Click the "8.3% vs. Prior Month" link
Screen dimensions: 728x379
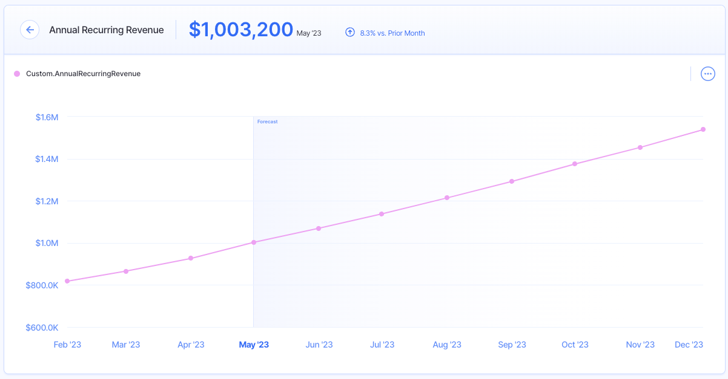[391, 32]
